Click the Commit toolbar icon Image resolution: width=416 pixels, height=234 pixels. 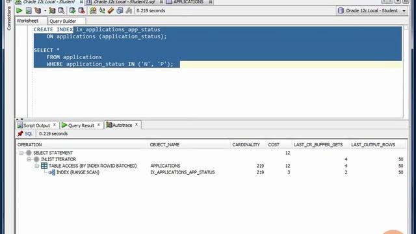coord(72,10)
